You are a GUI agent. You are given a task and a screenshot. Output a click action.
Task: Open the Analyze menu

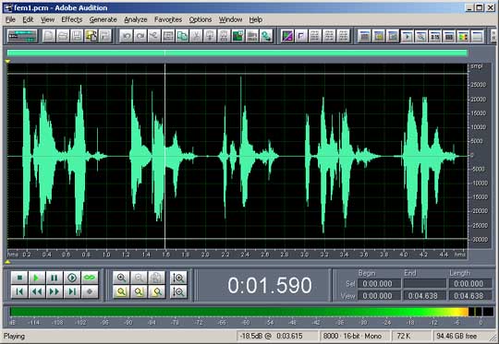[136, 19]
